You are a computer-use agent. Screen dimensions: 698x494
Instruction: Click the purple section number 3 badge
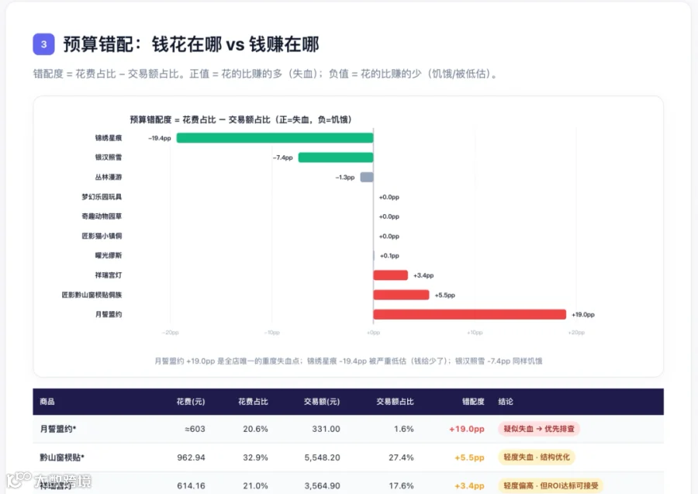coord(43,44)
